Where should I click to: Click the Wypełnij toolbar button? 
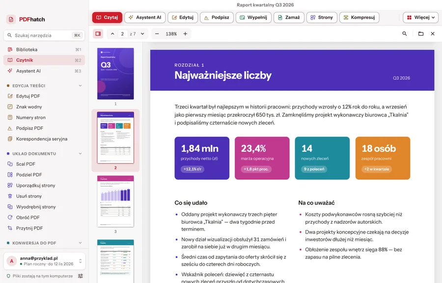(x=253, y=18)
